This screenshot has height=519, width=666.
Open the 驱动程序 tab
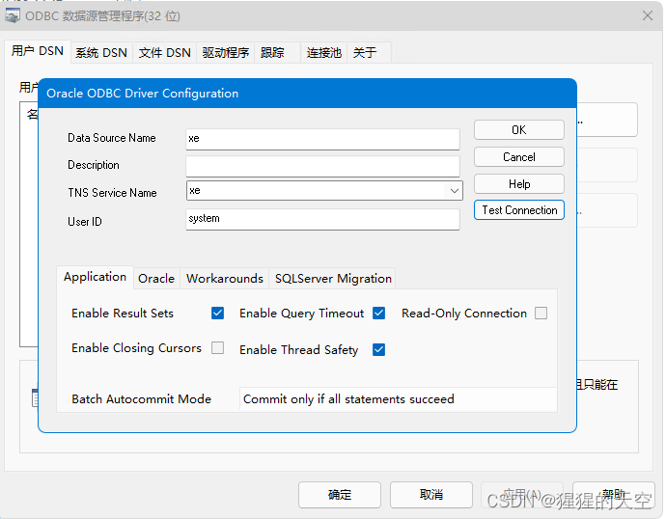[x=226, y=53]
